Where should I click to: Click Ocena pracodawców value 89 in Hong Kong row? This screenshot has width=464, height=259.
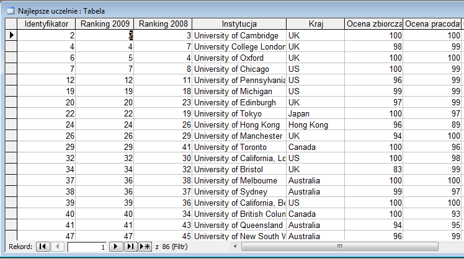point(432,125)
